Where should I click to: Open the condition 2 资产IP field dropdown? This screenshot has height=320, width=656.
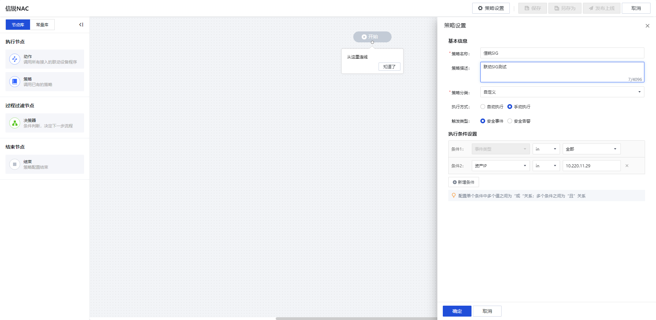(x=501, y=166)
